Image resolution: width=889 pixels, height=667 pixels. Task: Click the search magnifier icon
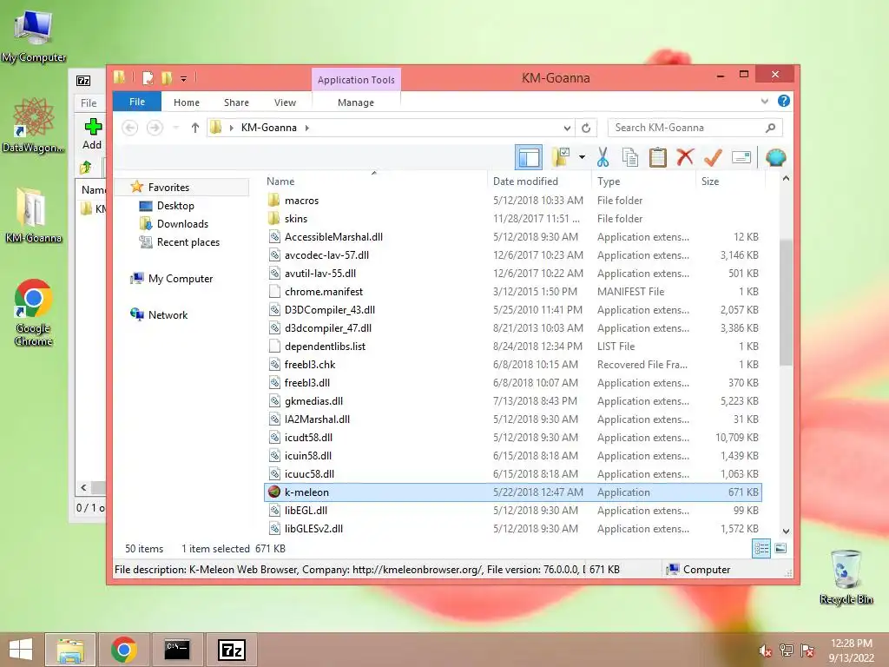point(770,128)
